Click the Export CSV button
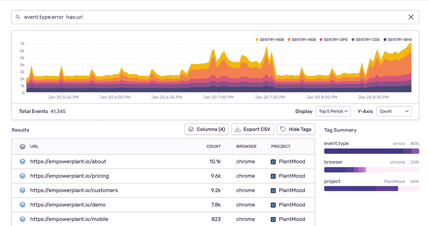This screenshot has height=226, width=429. (x=253, y=129)
